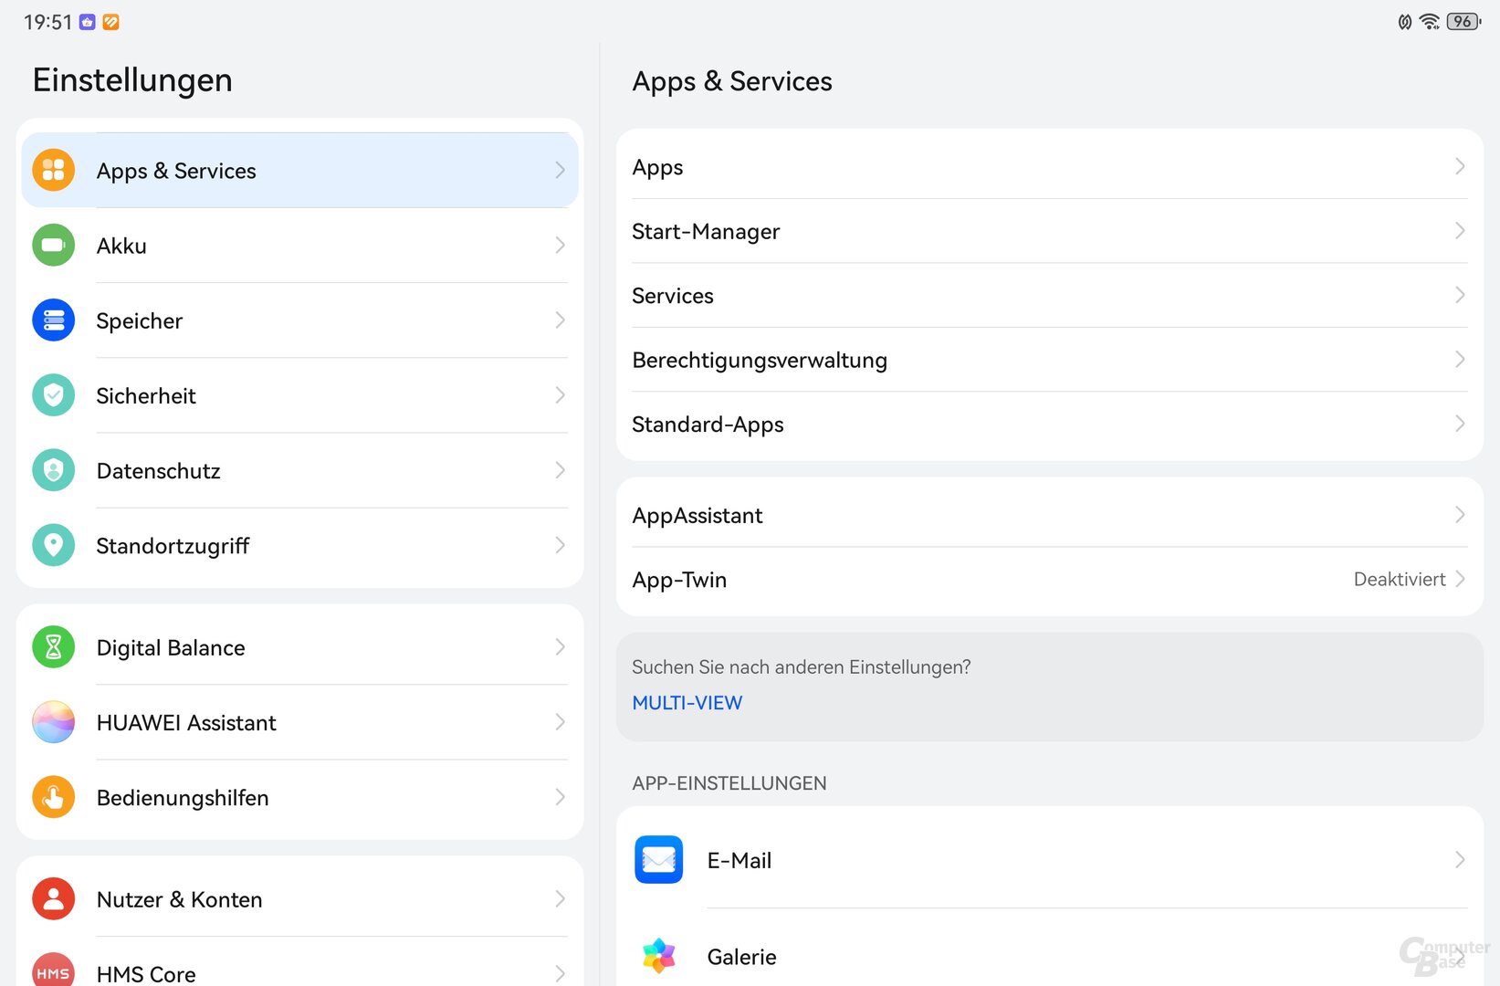1500x986 pixels.
Task: Tap the battery level indicator
Action: pyautogui.click(x=1463, y=22)
